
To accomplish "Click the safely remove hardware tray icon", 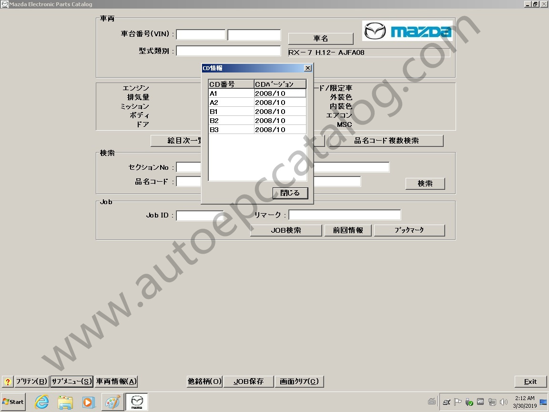I will 469,402.
